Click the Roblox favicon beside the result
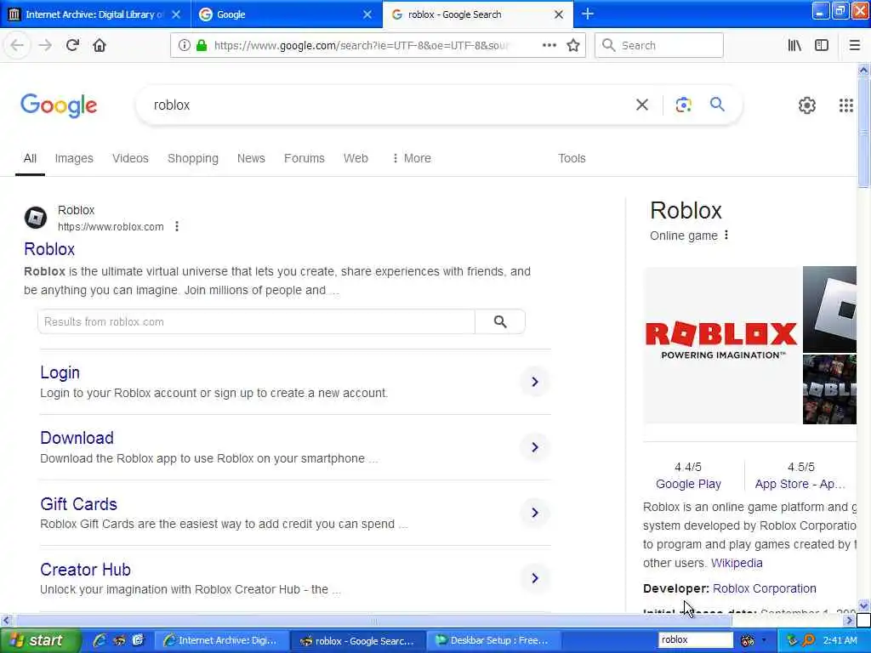The width and height of the screenshot is (871, 653). coord(36,217)
